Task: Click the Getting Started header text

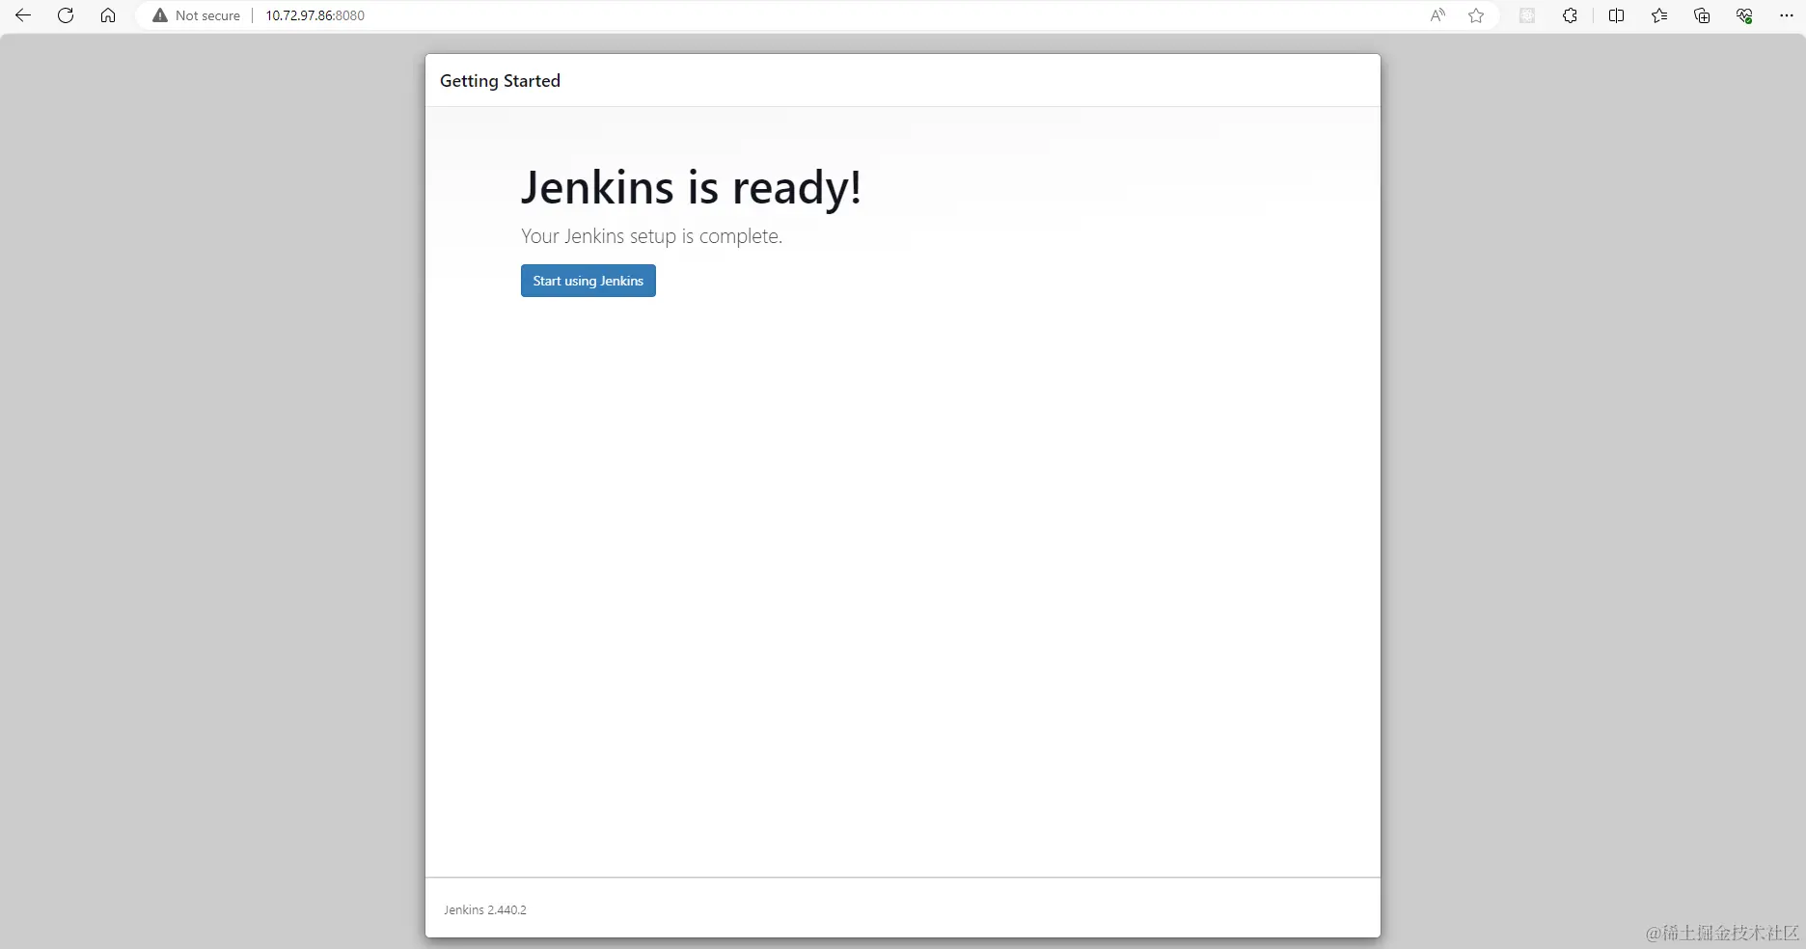Action: 500,81
